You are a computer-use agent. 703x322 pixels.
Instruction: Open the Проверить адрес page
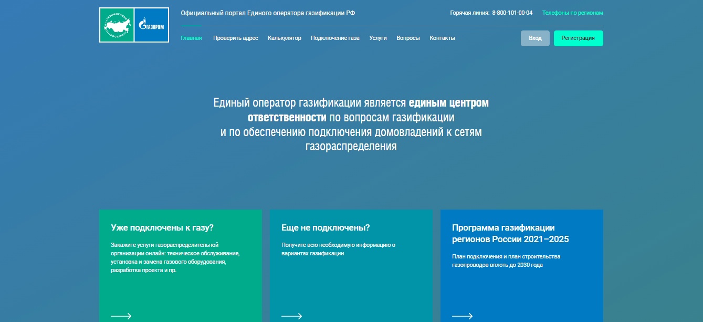click(x=235, y=38)
